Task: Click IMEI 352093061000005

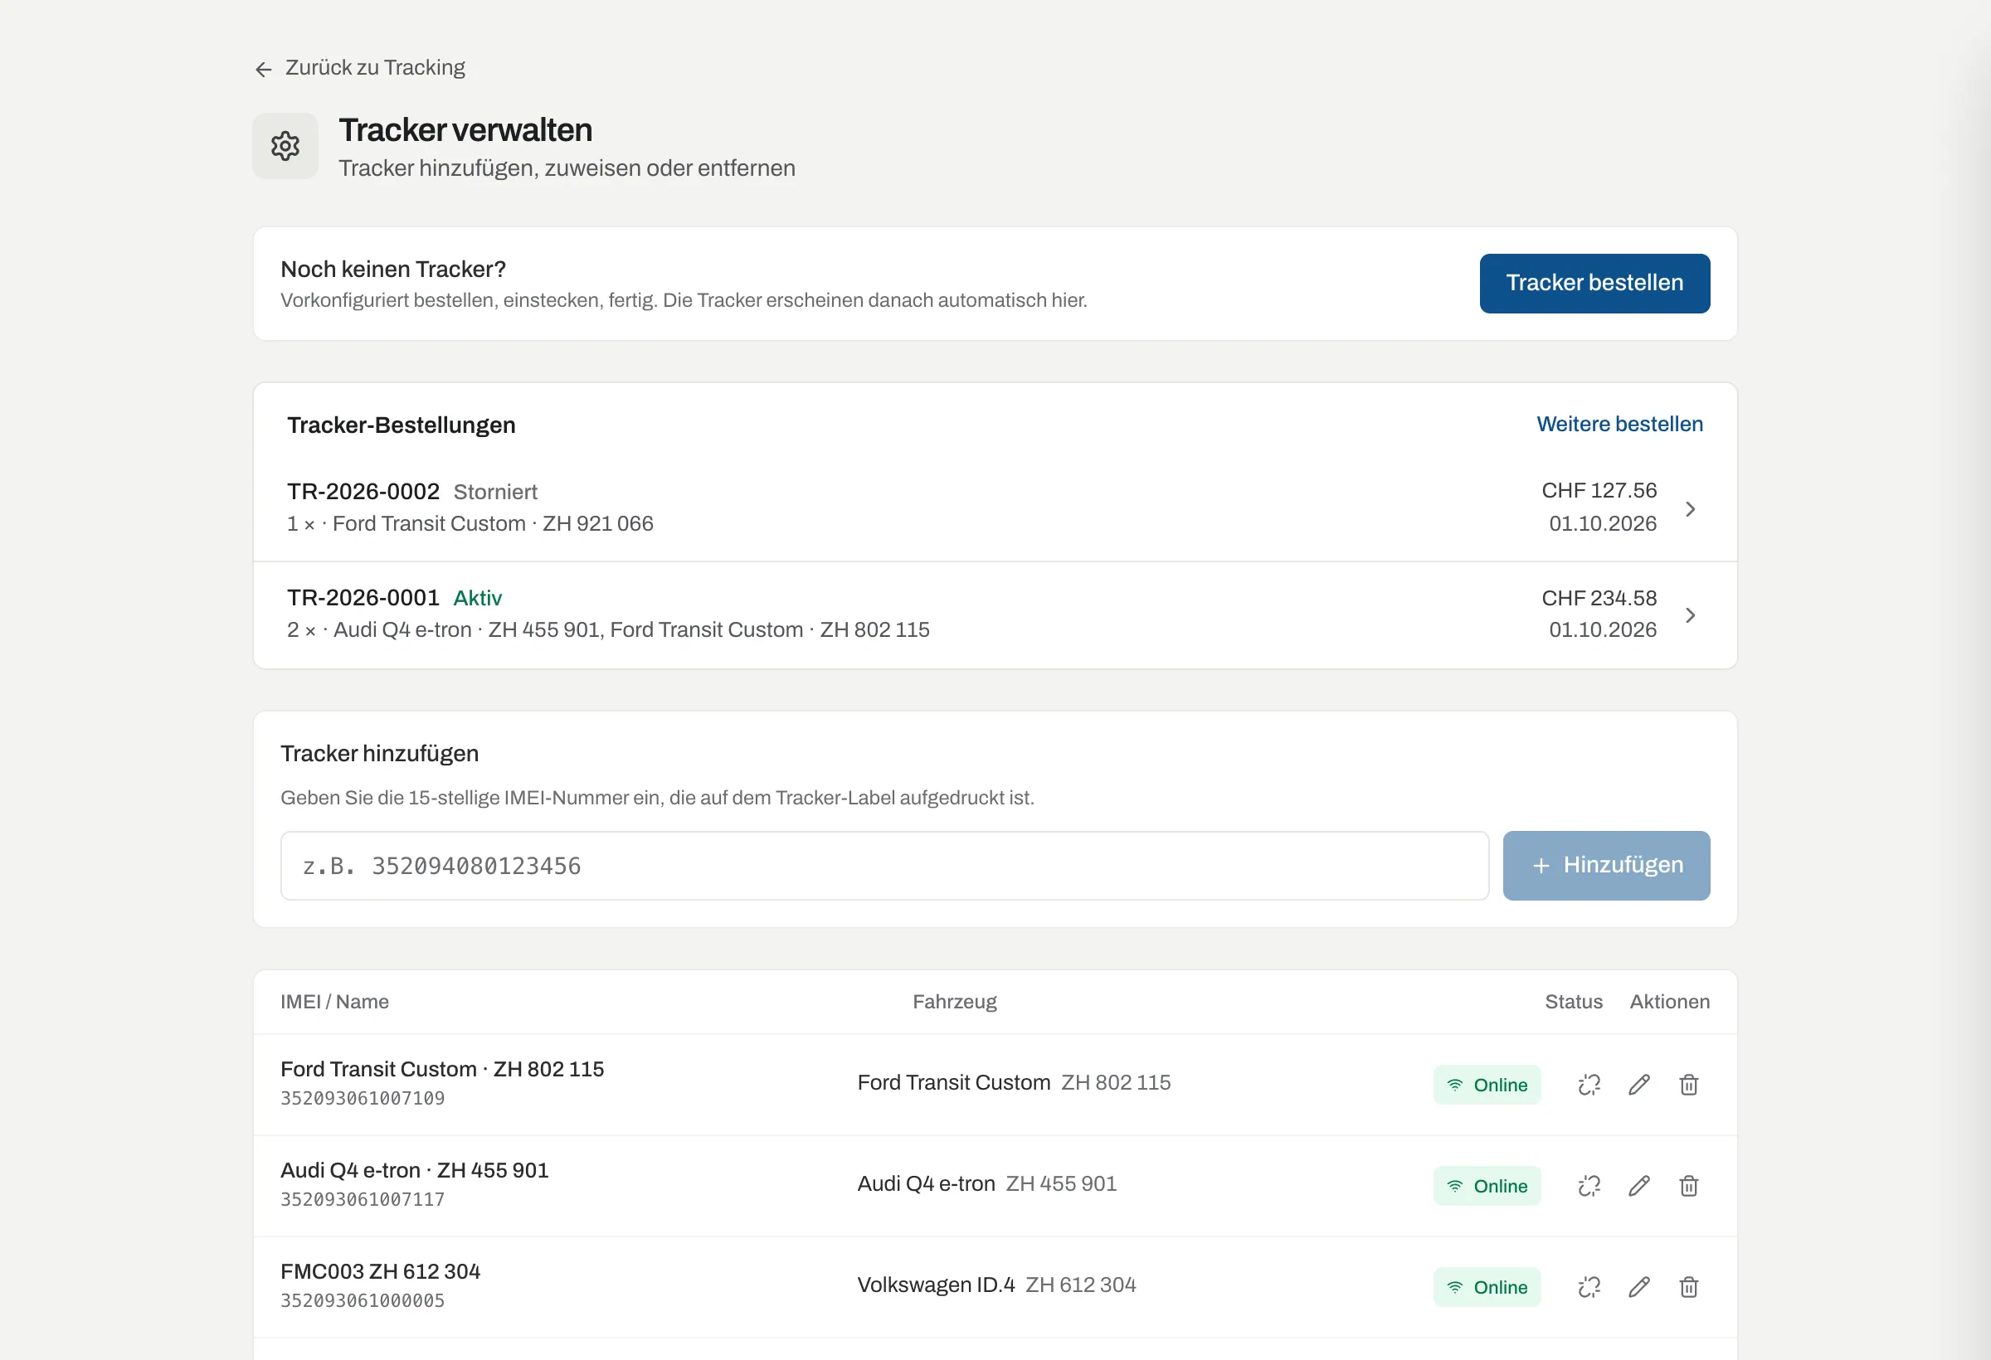Action: 363,1301
